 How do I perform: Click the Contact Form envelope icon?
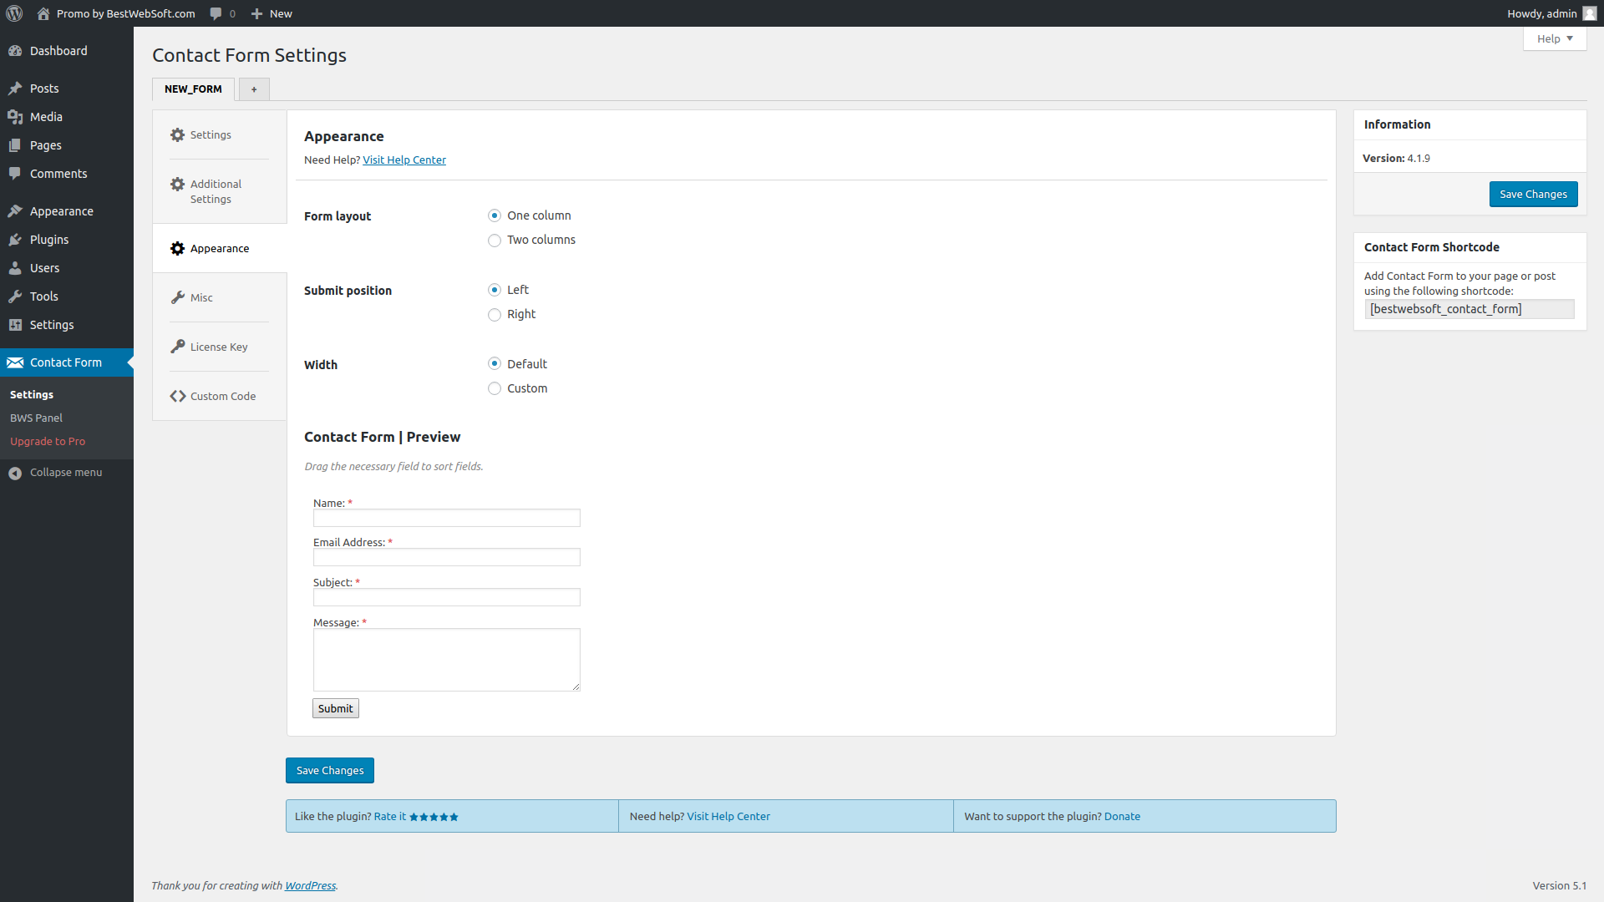(15, 362)
